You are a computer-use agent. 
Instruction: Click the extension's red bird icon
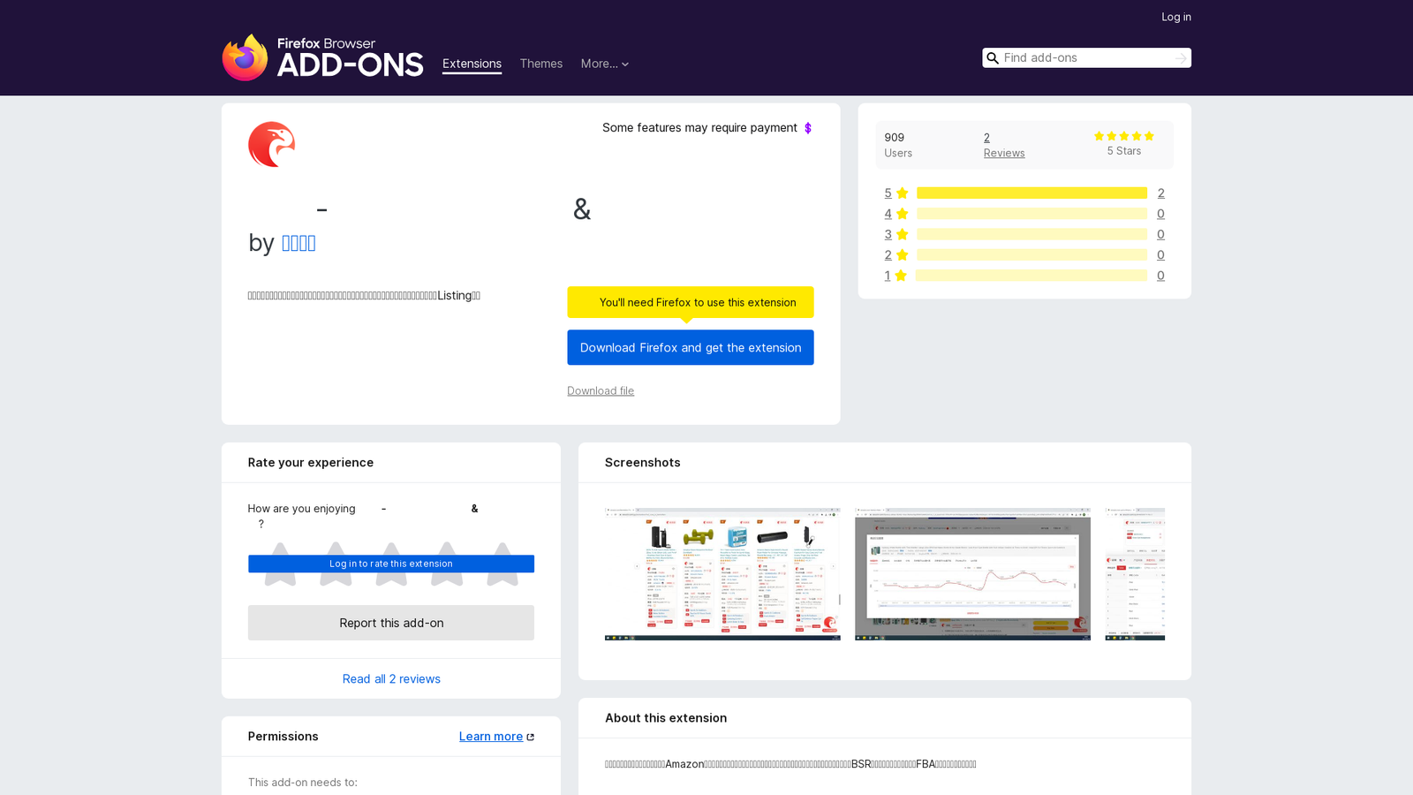(x=271, y=144)
